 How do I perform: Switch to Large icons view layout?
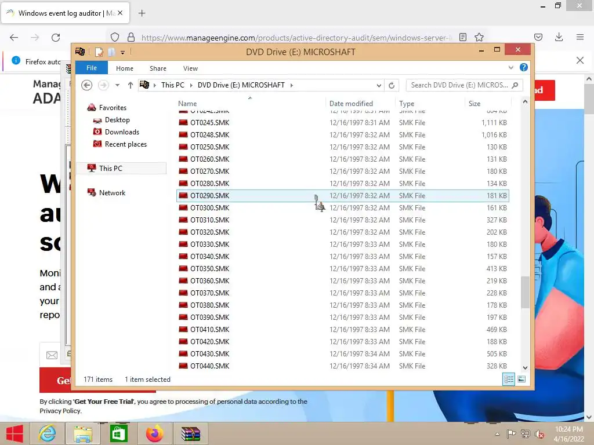(521, 379)
